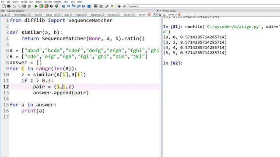Image resolution: width=280 pixels, height=157 pixels.
Task: Open the File menu
Action: pyautogui.click(x=3, y=2)
